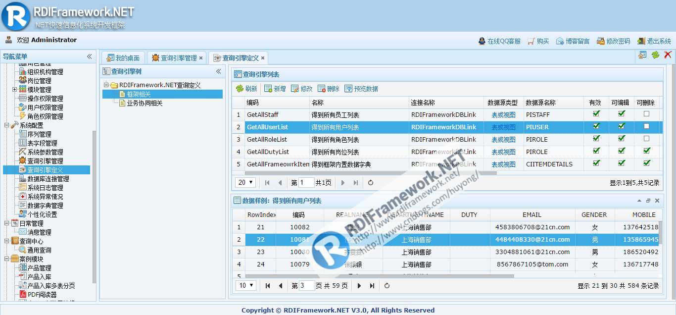Collapse the 日常管理 tree node
The width and height of the screenshot is (676, 315).
7,223
